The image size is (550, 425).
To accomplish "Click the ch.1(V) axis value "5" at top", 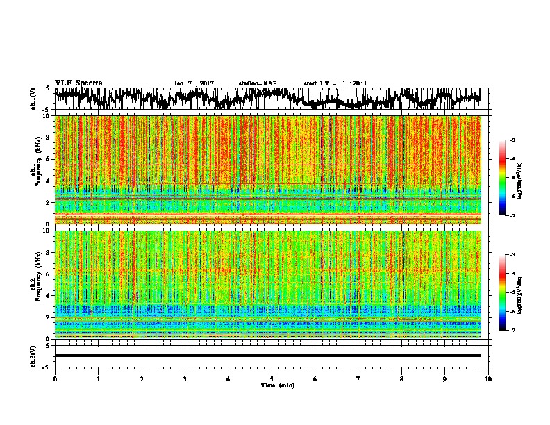I will [47, 88].
